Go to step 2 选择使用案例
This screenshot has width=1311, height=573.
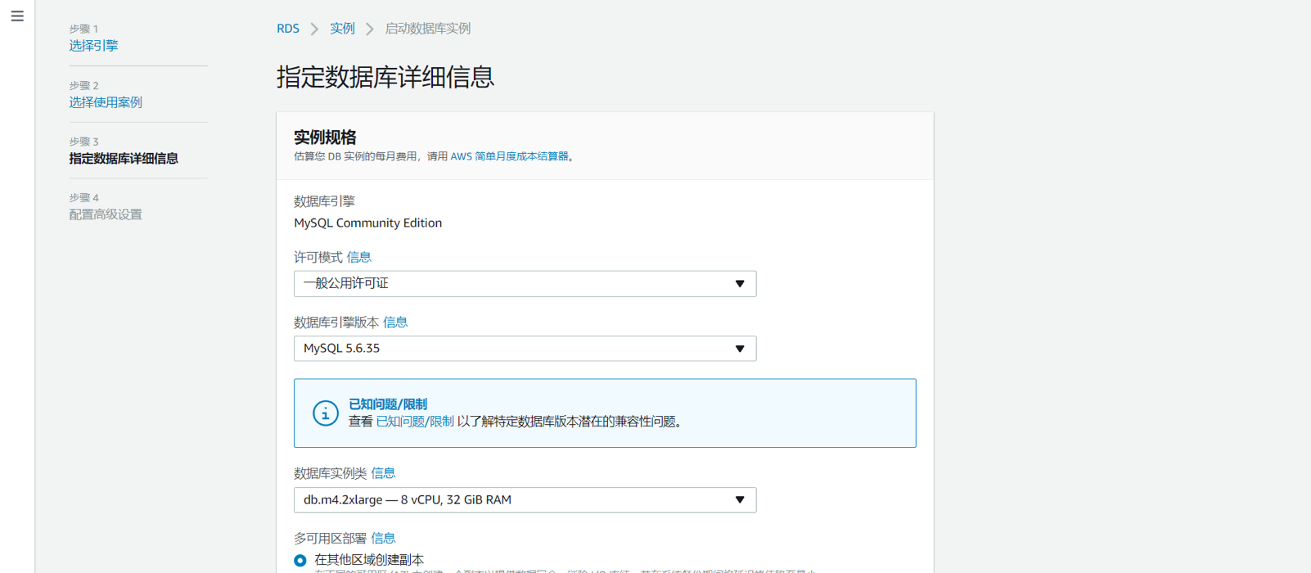click(x=106, y=102)
